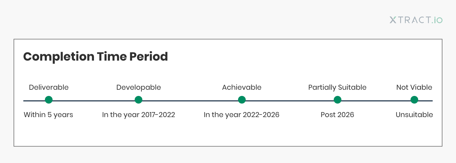
Task: Select the Post 2026 caption
Action: point(337,115)
